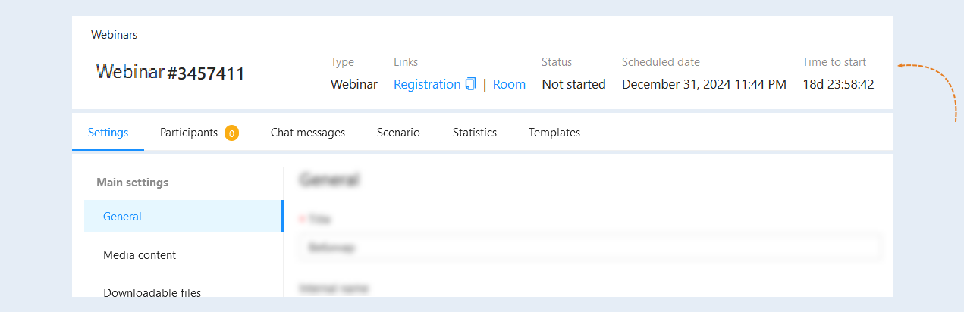The image size is (964, 312).
Task: Select General in the Main settings sidebar
Action: (x=183, y=216)
